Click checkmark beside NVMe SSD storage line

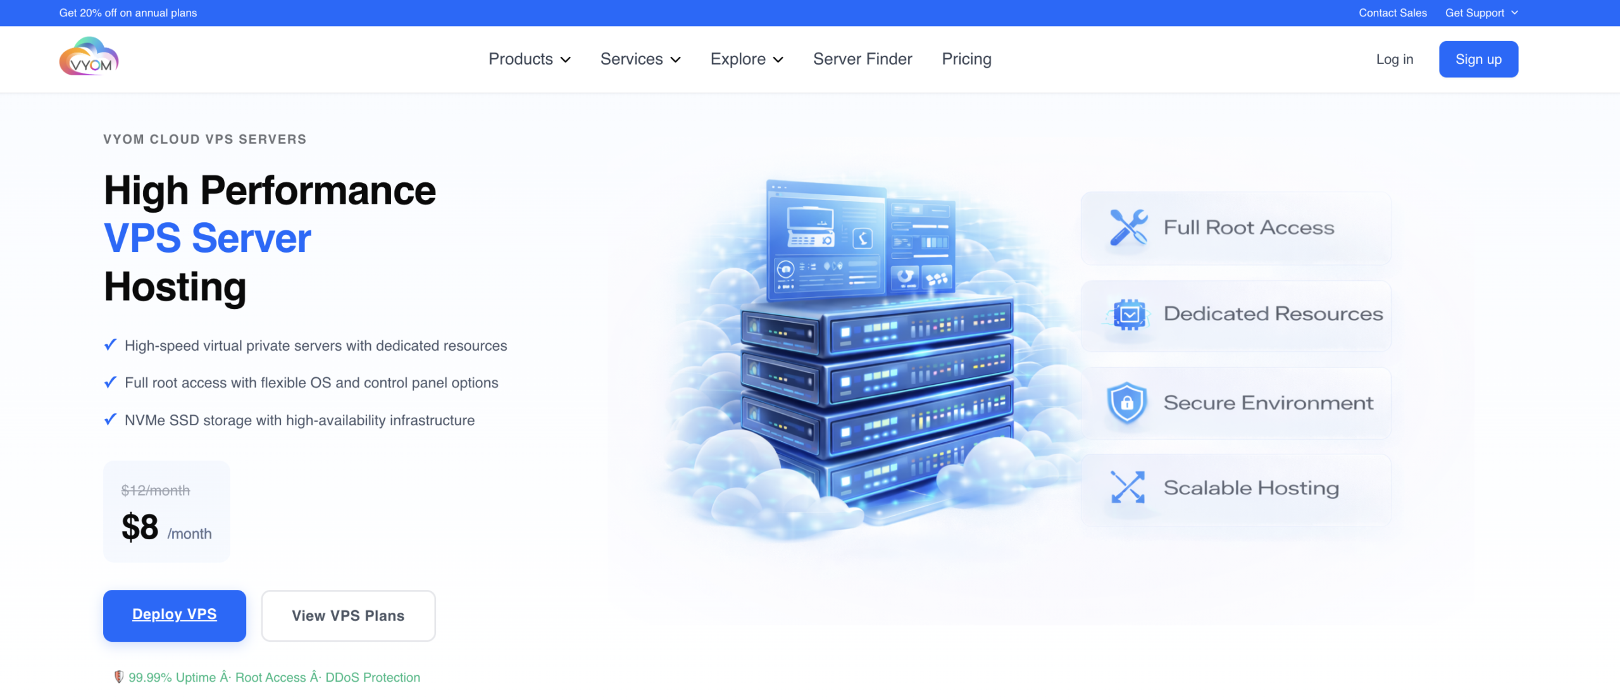click(x=110, y=420)
